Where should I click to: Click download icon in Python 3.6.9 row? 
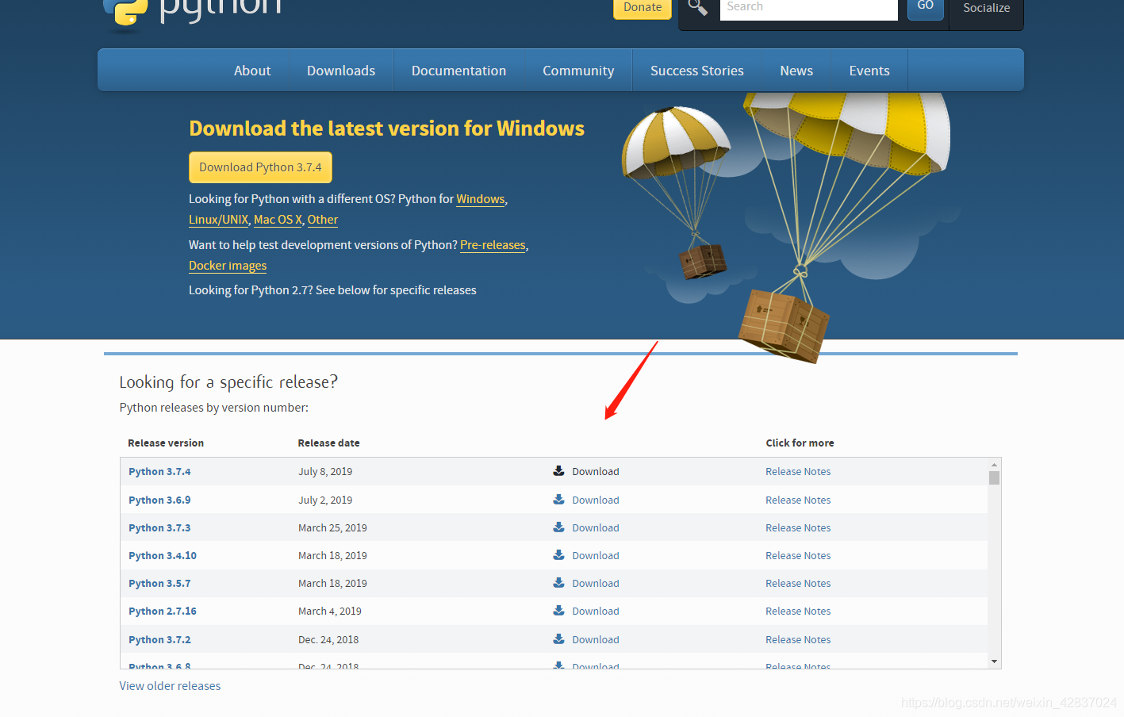tap(558, 500)
